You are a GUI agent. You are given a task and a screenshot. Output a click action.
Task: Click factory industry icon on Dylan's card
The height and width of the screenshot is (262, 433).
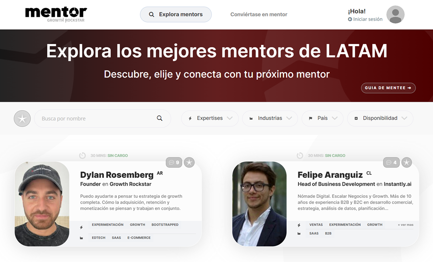coord(81,238)
